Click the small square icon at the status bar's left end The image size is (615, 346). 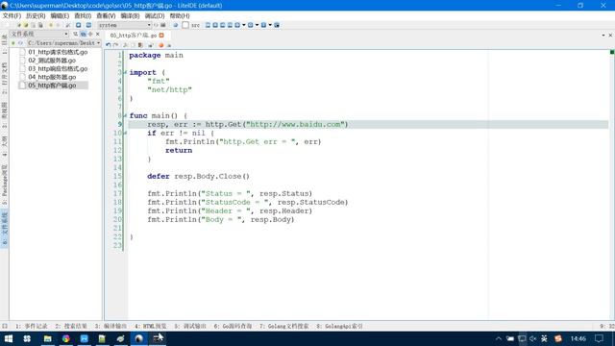[5, 326]
